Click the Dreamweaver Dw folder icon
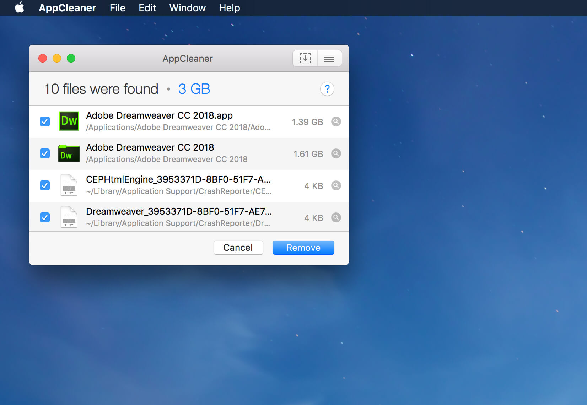The width and height of the screenshot is (587, 405). click(69, 153)
